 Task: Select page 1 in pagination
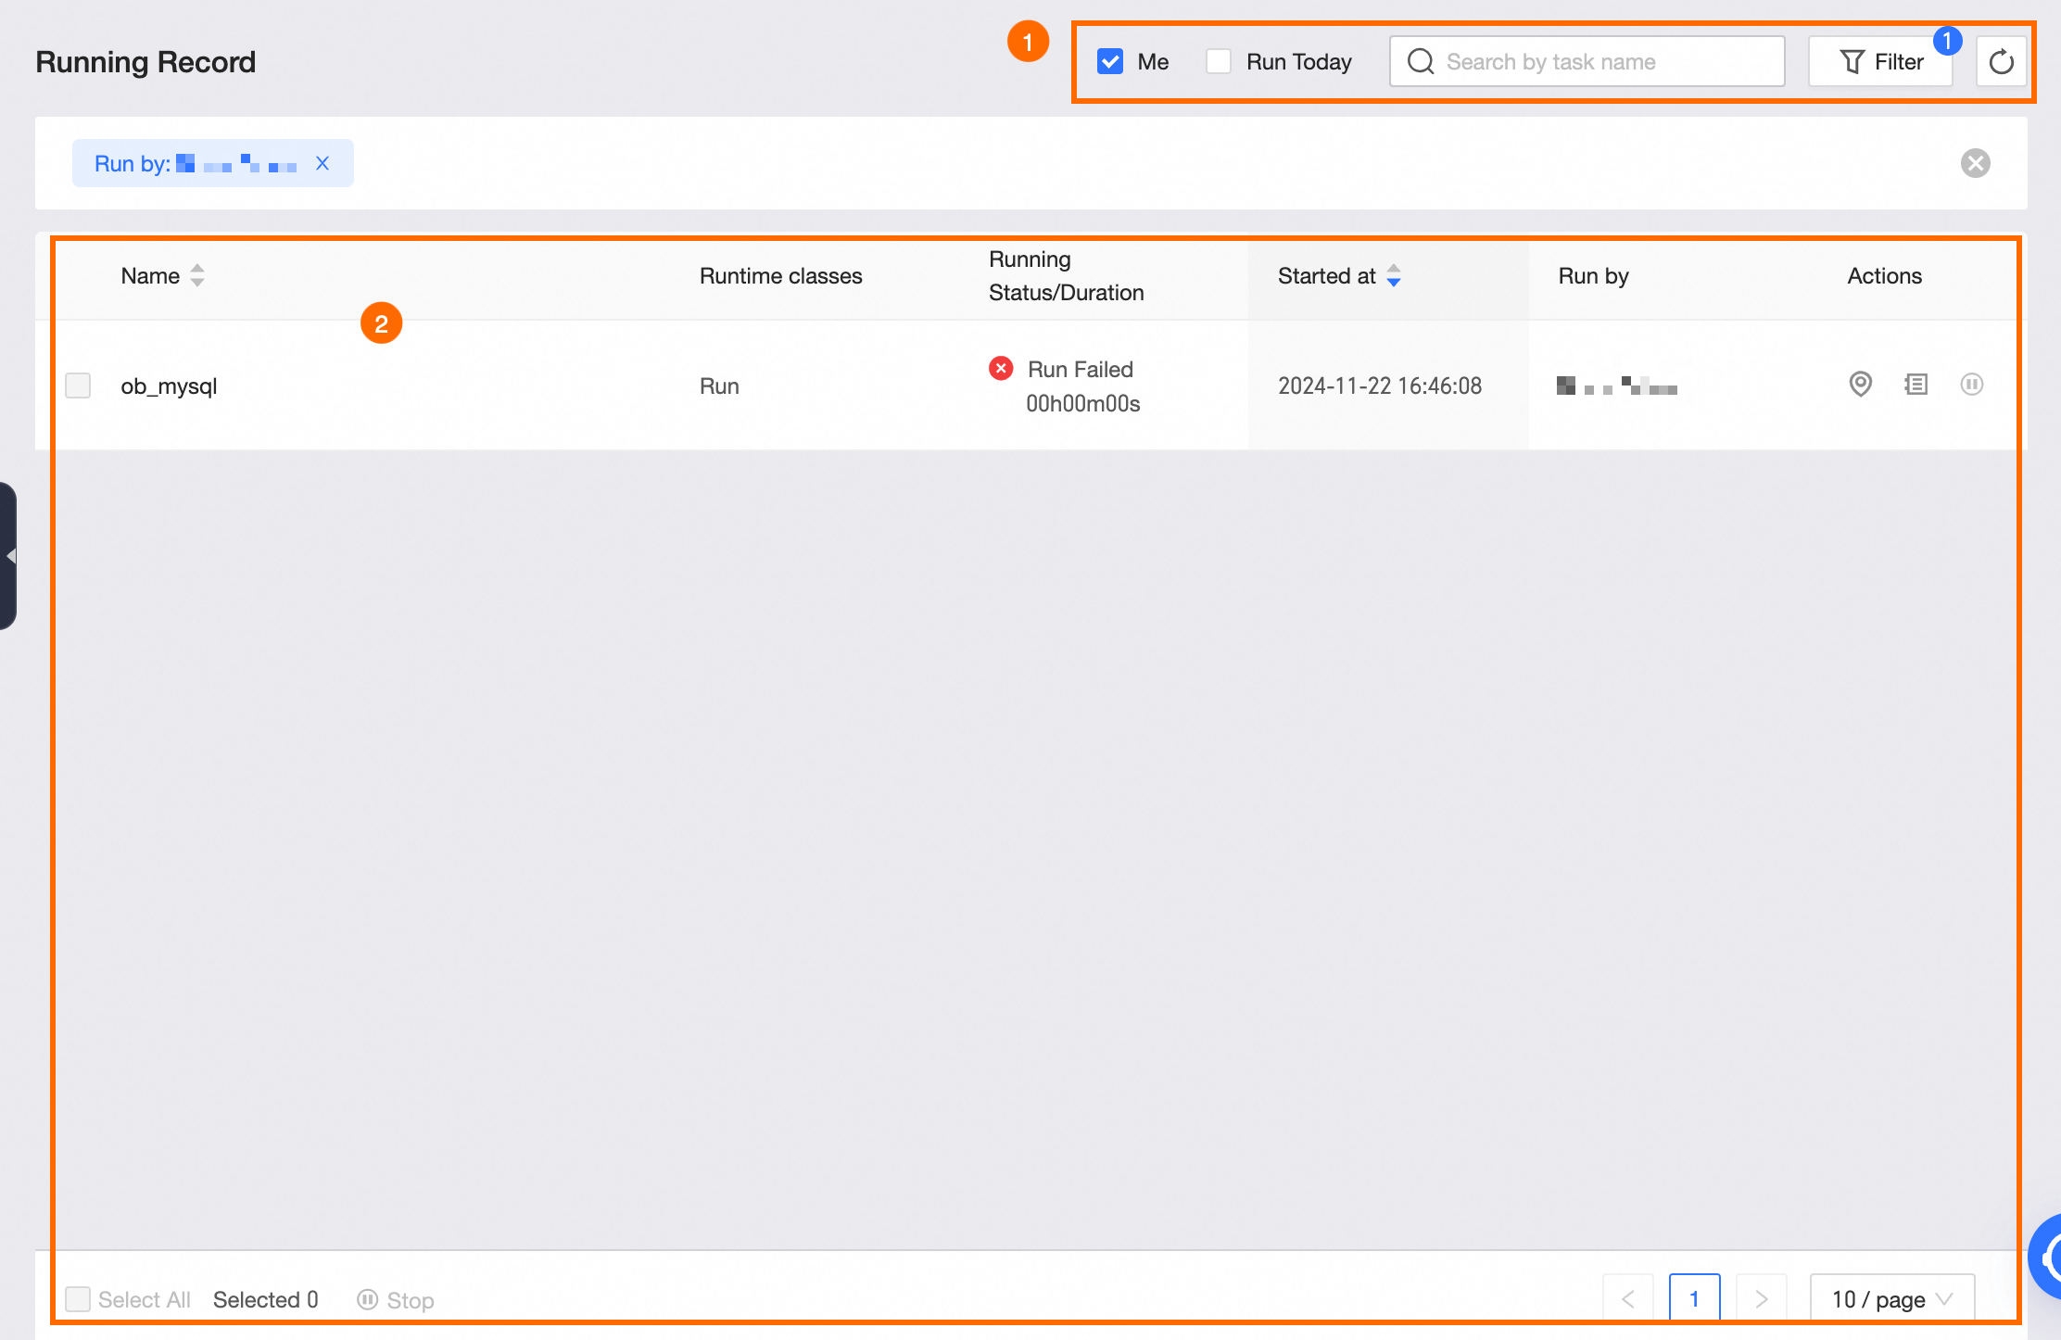pyautogui.click(x=1695, y=1298)
